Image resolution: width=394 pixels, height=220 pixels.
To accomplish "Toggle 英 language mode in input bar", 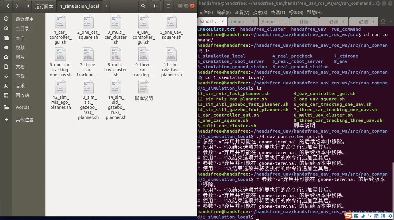I will point(356,216).
